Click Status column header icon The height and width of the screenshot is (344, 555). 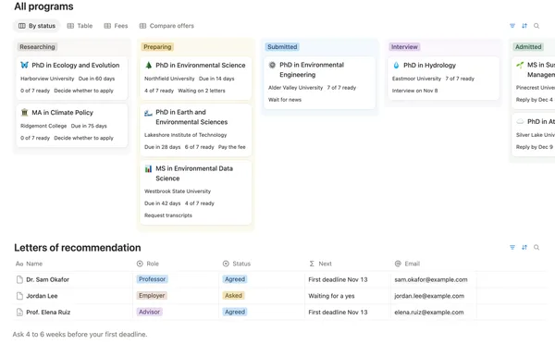(226, 264)
